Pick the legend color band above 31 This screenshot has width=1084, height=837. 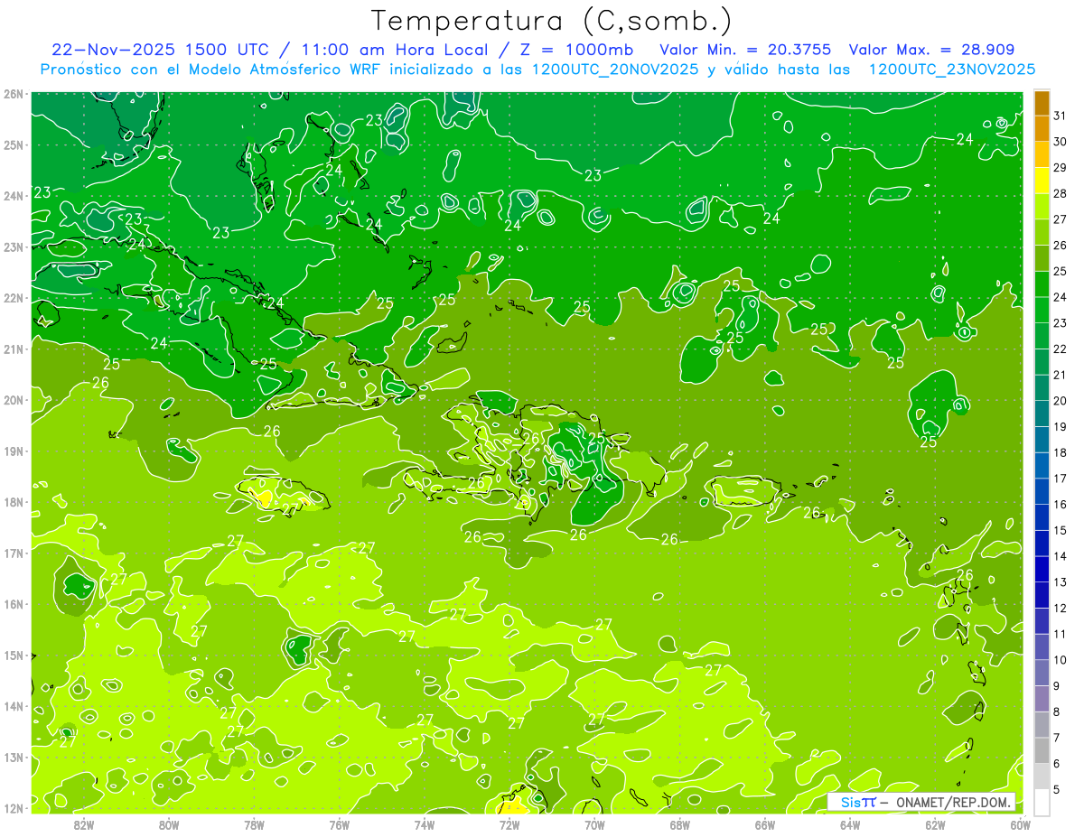coord(1042,103)
